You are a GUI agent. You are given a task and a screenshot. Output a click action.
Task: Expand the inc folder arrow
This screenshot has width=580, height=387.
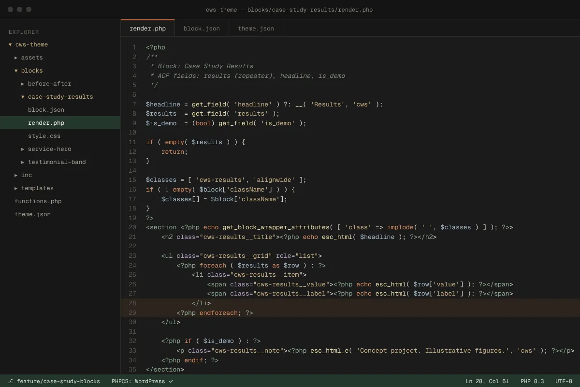tap(16, 175)
